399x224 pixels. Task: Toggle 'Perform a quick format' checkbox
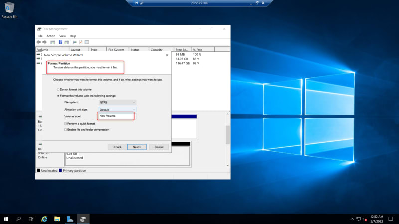pyautogui.click(x=80, y=124)
